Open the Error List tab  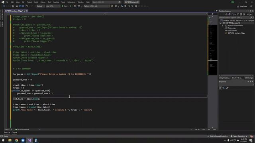click(x=7, y=132)
